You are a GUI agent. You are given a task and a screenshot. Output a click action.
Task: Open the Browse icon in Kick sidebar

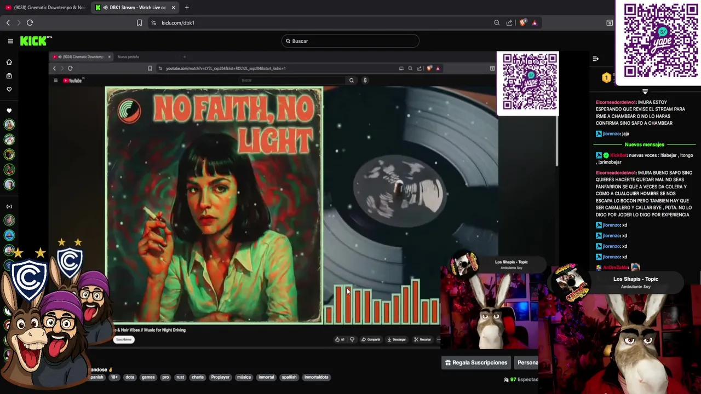pyautogui.click(x=9, y=76)
